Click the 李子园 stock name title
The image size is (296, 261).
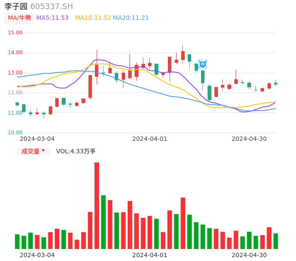point(16,6)
